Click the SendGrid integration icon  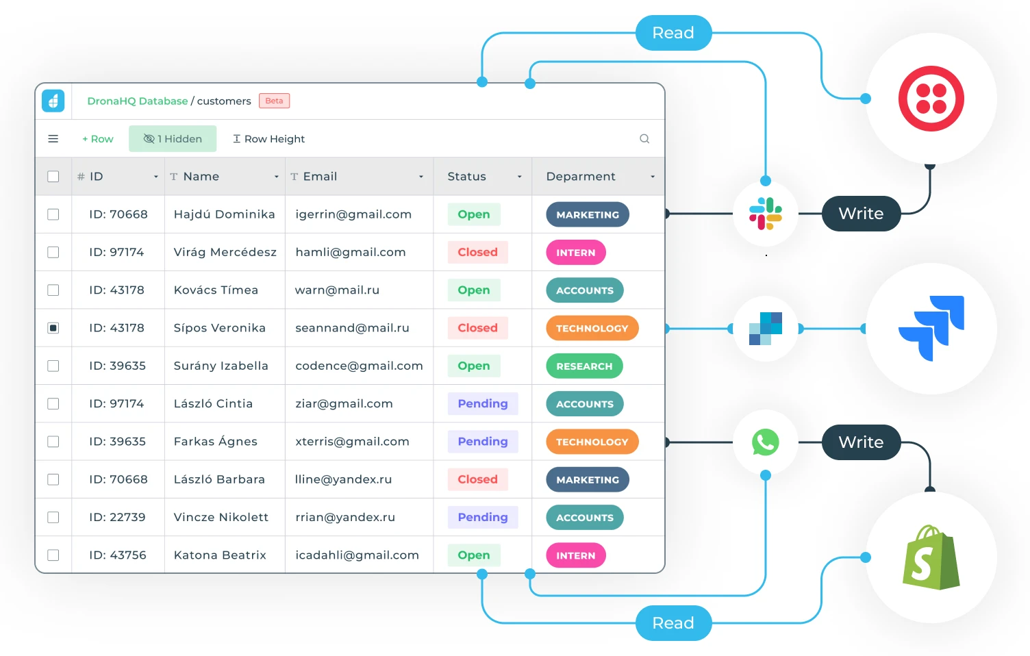[765, 329]
